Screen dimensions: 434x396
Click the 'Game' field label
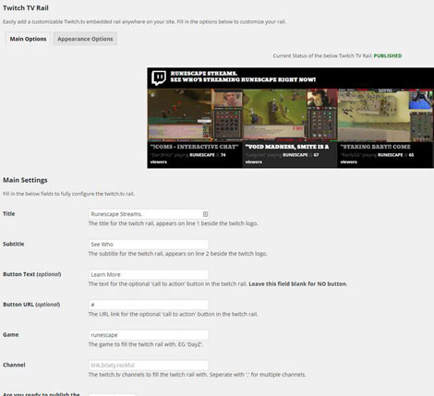11,334
